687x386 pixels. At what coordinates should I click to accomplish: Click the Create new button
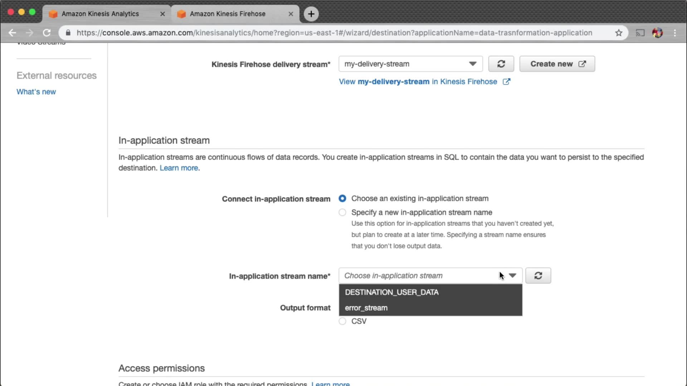pos(557,64)
